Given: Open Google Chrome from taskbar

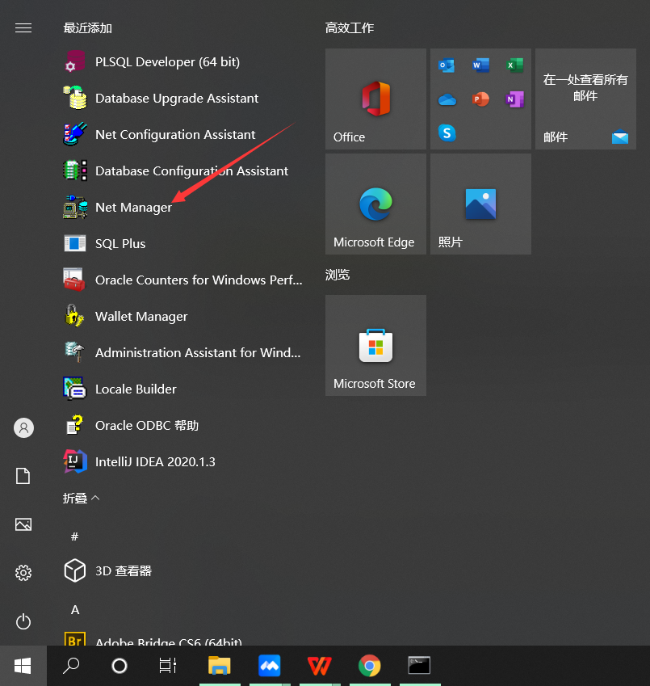Looking at the screenshot, I should [369, 666].
